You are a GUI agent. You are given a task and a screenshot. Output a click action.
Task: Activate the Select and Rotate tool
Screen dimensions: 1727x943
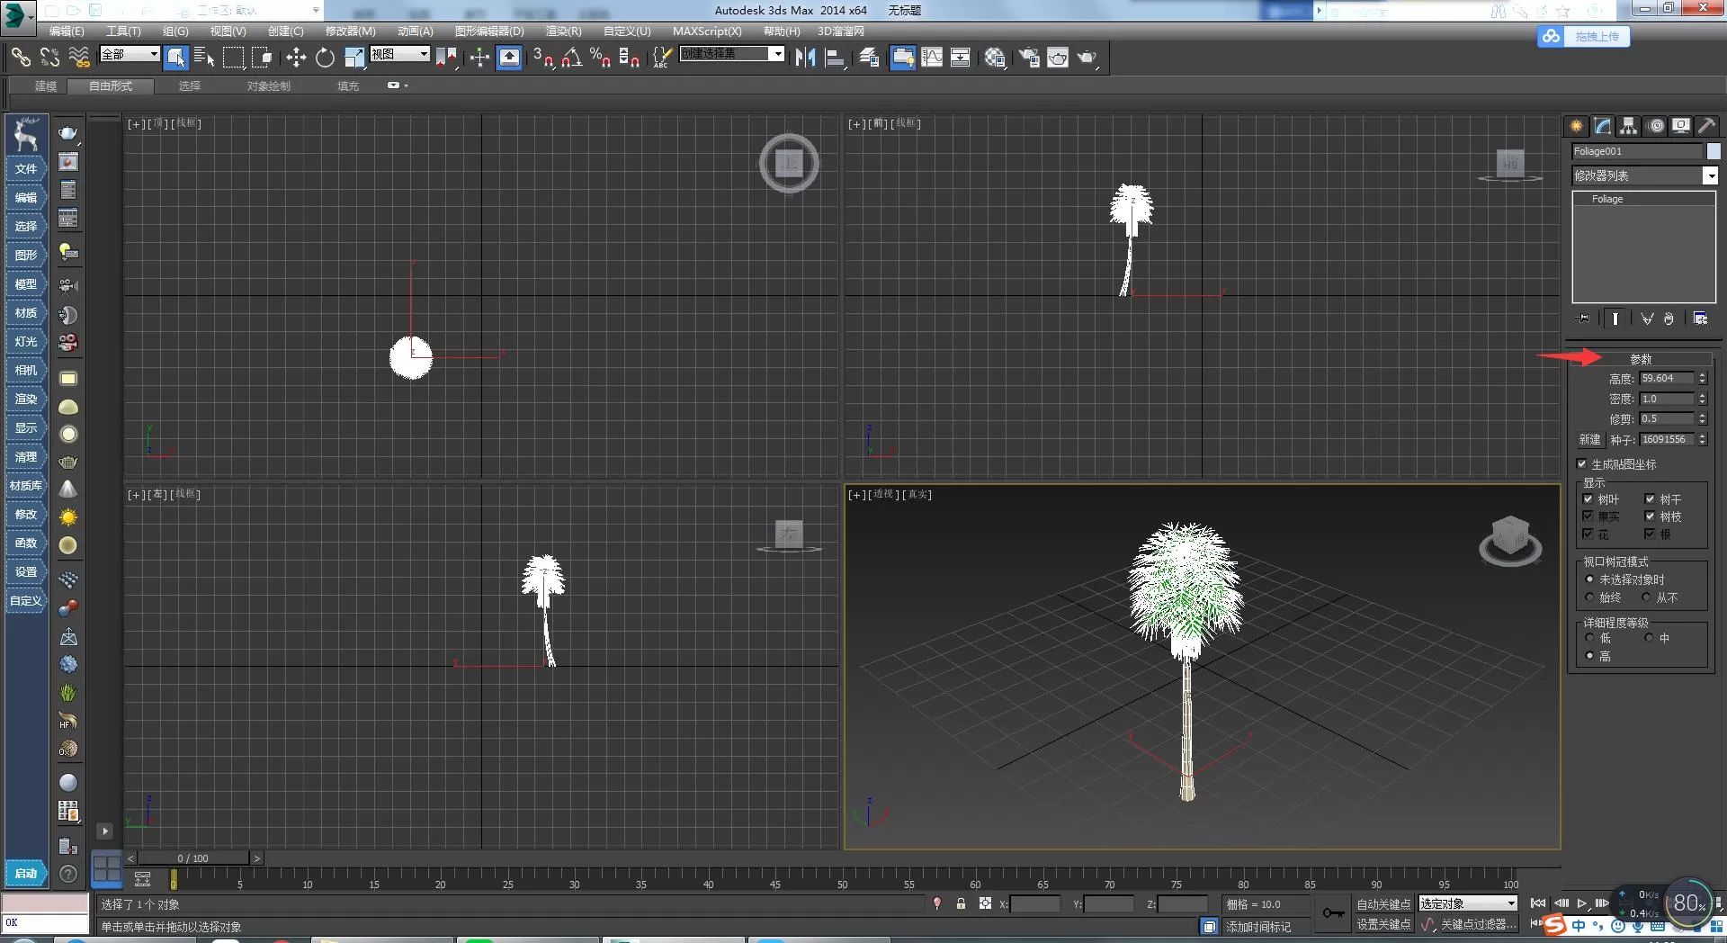[325, 58]
